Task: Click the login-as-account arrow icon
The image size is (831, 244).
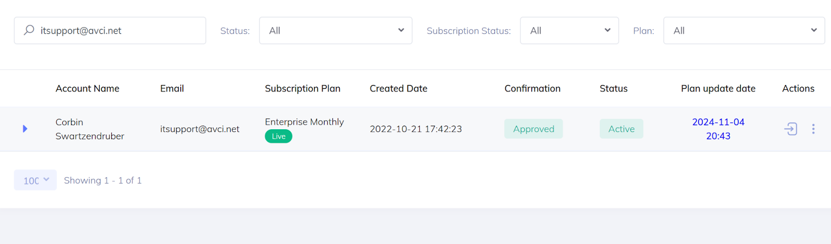Action: (790, 129)
